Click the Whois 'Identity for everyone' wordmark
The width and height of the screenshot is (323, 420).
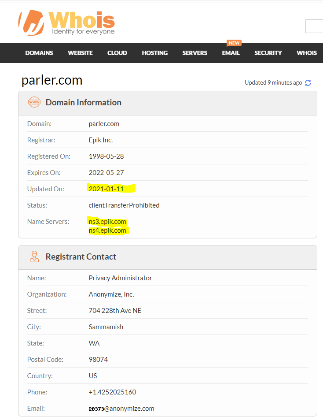click(x=81, y=23)
